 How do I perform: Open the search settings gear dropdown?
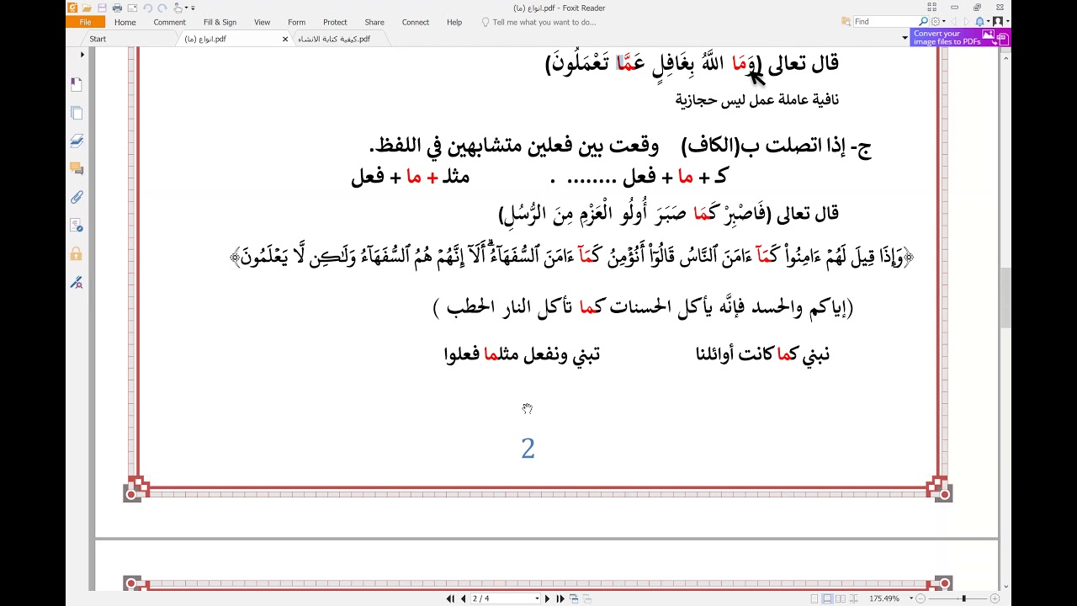coord(938,21)
